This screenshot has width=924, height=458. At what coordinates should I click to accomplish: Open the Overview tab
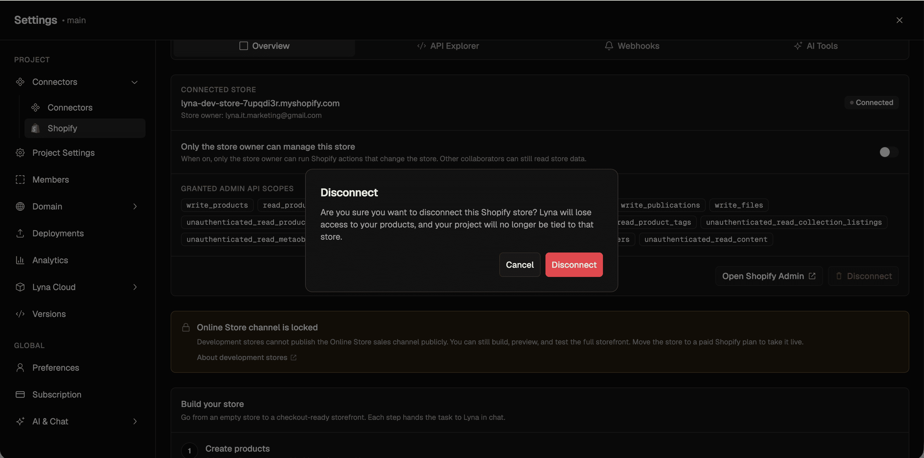(264, 46)
